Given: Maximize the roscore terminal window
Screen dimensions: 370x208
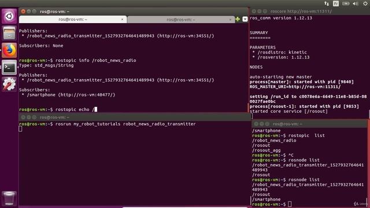Looking at the screenshot, I should 265,11.
